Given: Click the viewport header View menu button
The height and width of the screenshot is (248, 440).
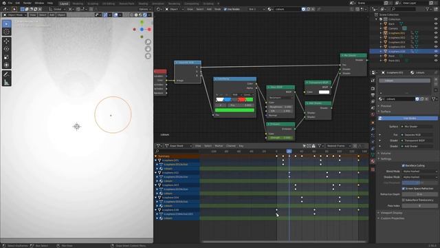Looking at the screenshot, I should [x=33, y=14].
